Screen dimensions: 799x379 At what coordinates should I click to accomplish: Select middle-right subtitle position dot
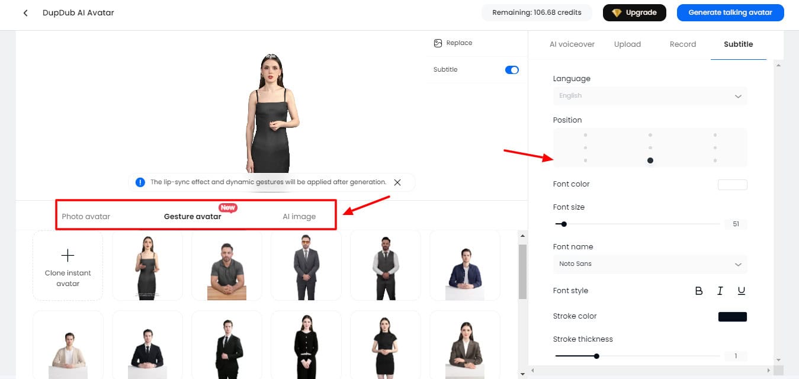[x=715, y=148]
